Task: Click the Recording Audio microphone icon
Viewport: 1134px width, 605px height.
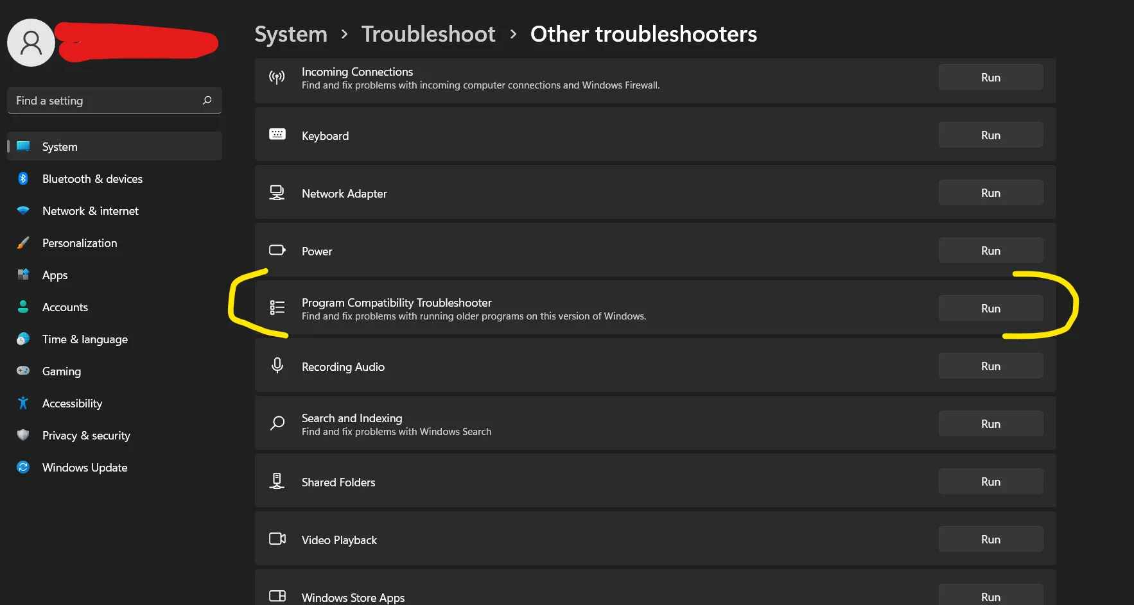Action: [x=277, y=365]
